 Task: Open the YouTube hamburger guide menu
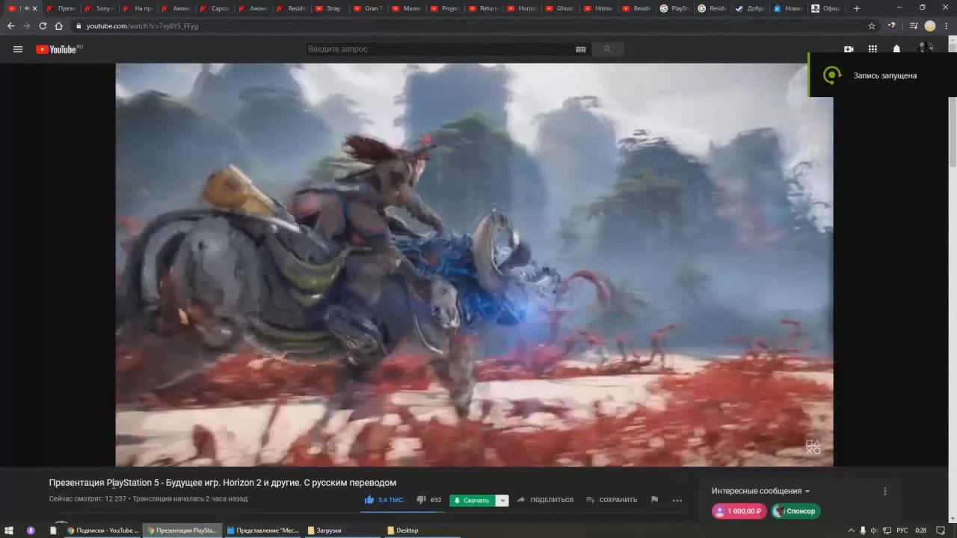[18, 49]
